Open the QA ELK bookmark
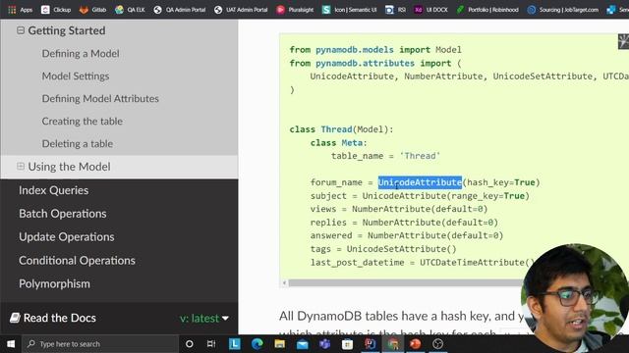 click(x=130, y=9)
